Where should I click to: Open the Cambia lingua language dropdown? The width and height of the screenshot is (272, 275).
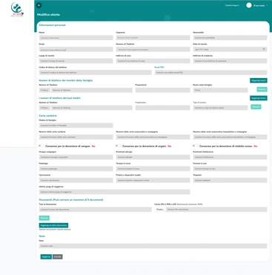232,5
